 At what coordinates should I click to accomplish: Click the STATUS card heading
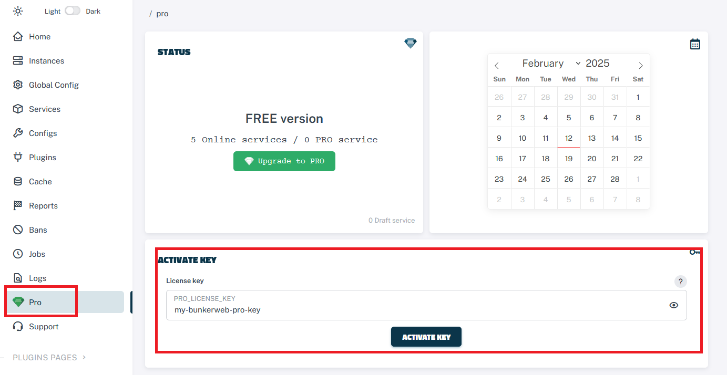click(174, 52)
